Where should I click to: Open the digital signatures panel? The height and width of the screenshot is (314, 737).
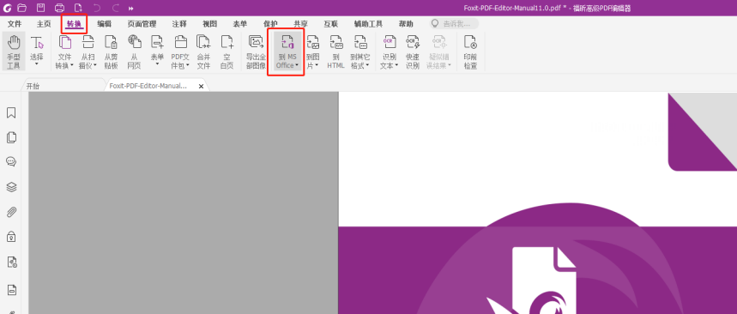coord(12,262)
